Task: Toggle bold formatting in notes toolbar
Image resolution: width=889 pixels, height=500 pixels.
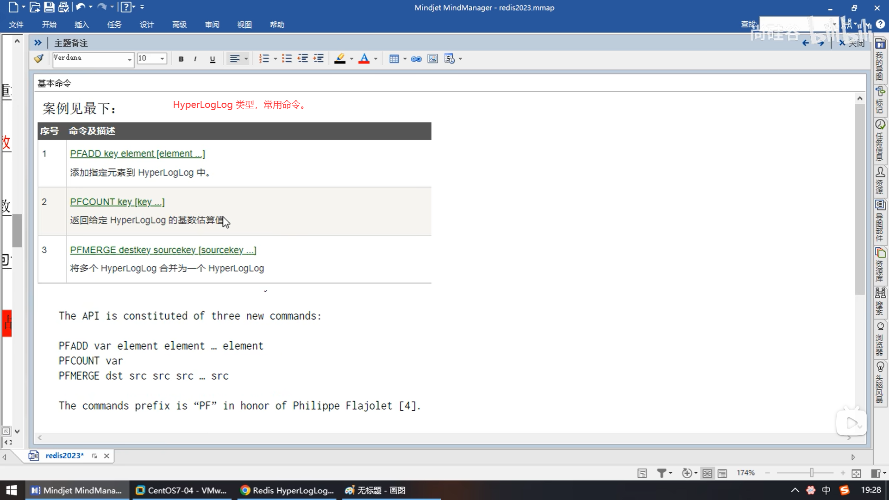Action: [181, 59]
